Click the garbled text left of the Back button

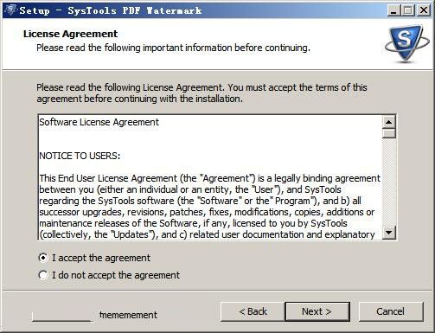pyautogui.click(x=128, y=315)
